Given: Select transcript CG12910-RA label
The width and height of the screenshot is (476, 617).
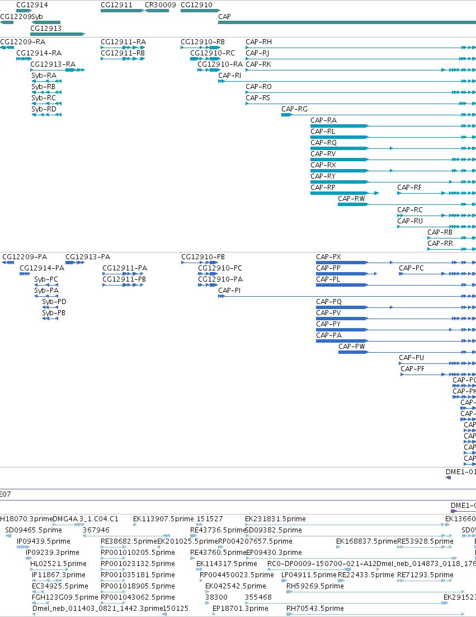Looking at the screenshot, I should [220, 64].
